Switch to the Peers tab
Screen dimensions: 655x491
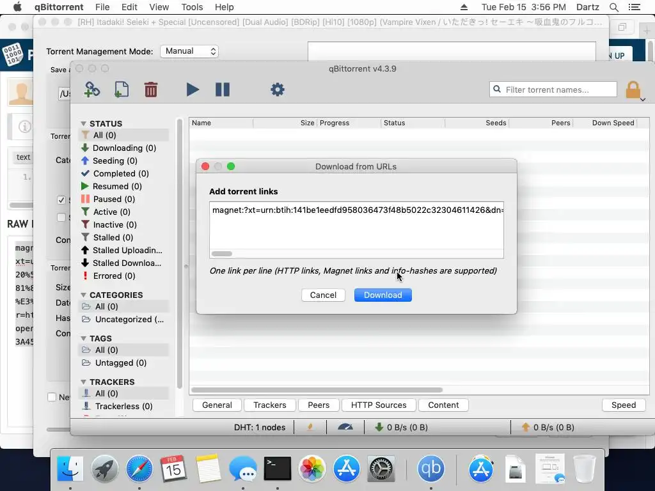[x=319, y=405]
